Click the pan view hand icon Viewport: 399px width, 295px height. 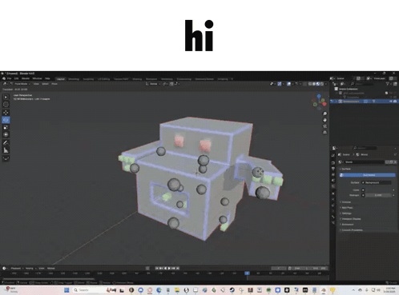(x=324, y=120)
